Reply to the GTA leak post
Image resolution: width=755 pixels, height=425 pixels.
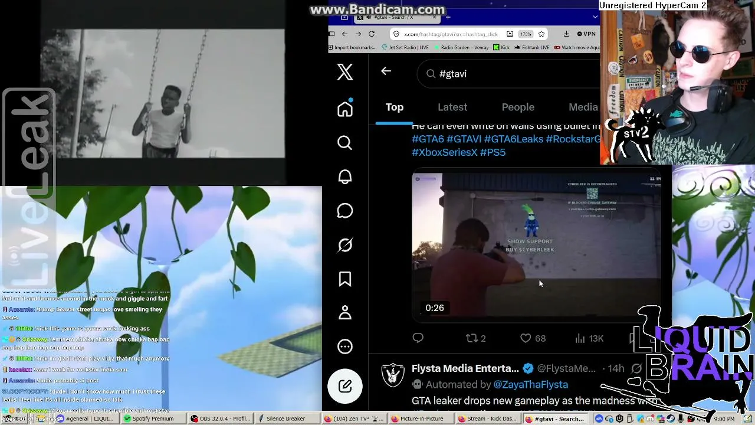(418, 338)
